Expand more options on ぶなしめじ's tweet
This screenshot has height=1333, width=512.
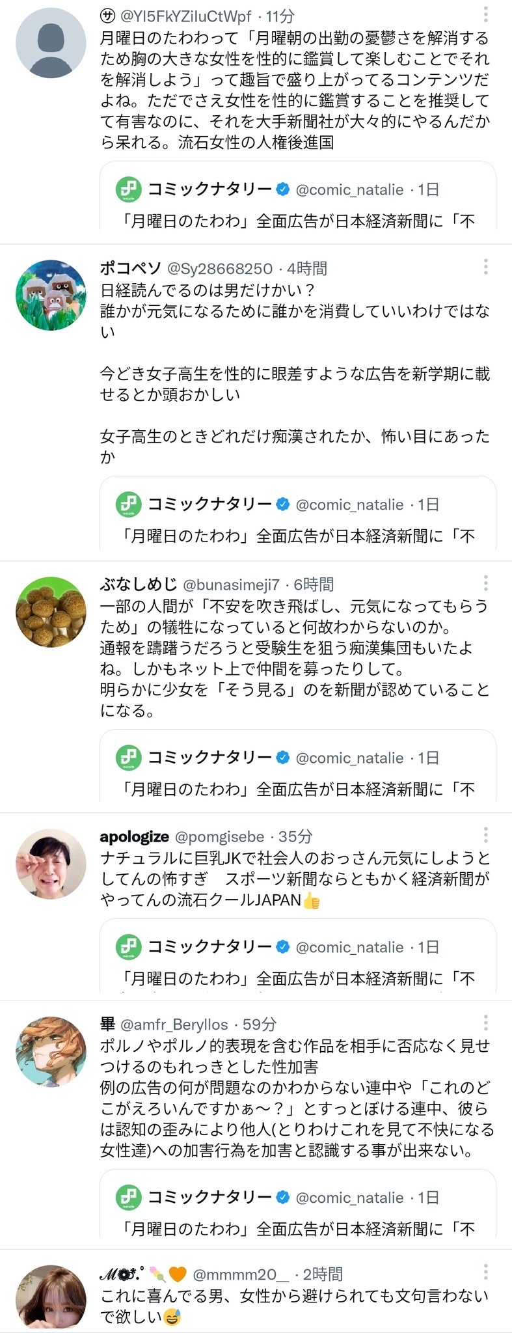click(x=485, y=583)
